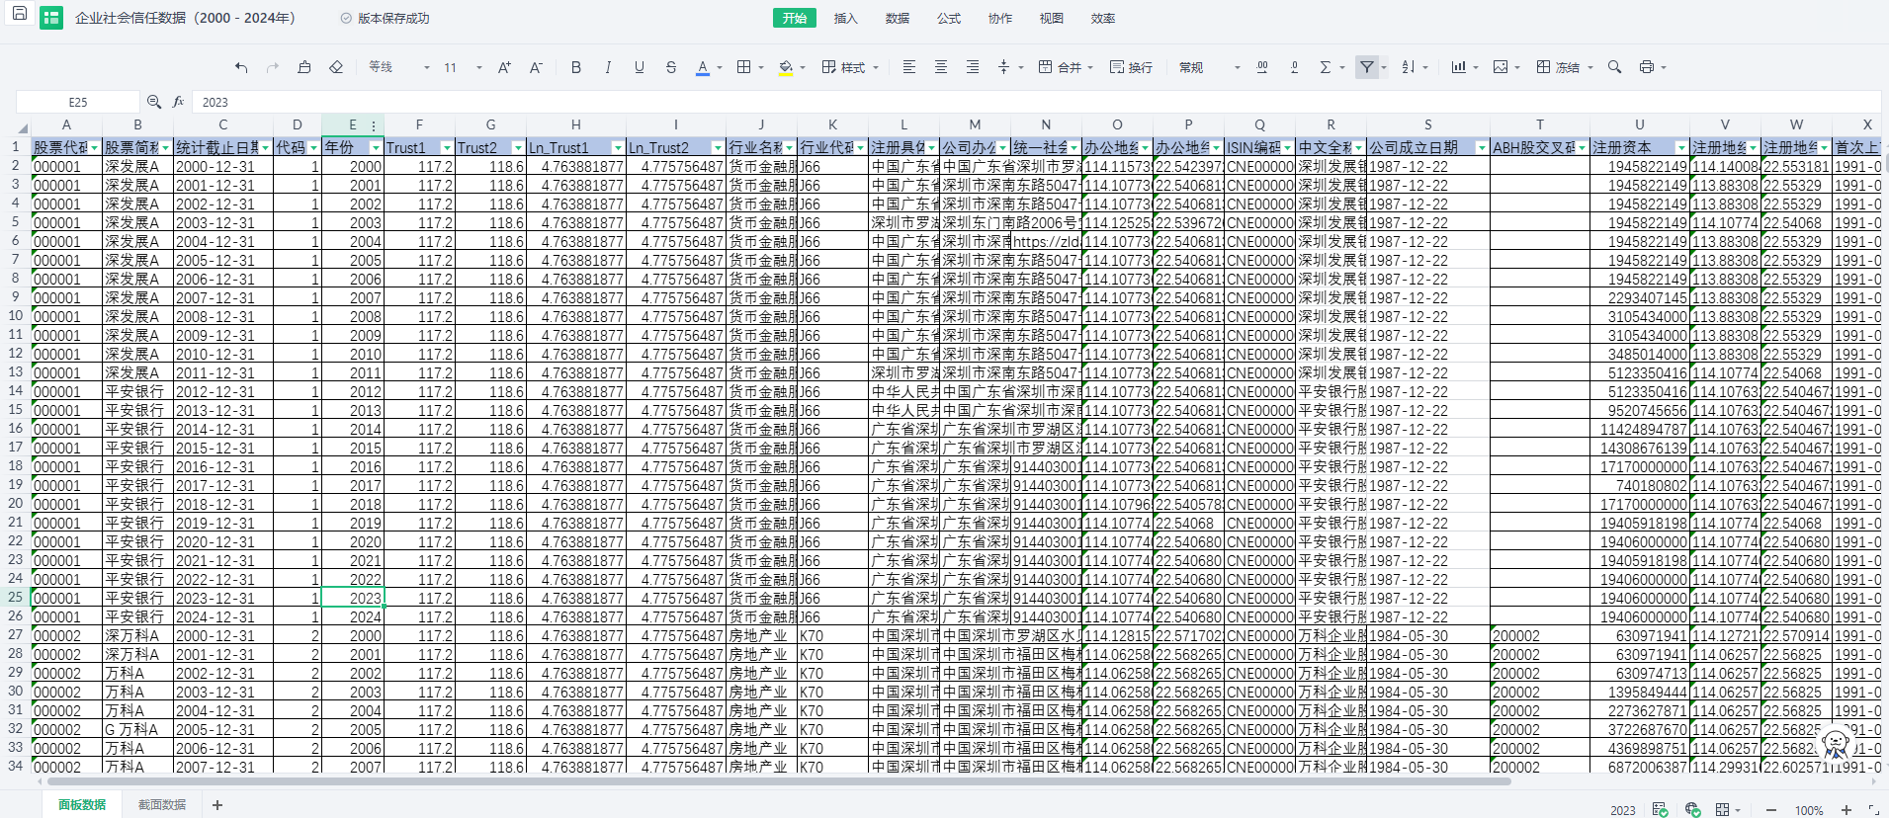Viewport: 1889px width, 818px height.
Task: Switch to the 截面数据 sheet tab
Action: [x=162, y=805]
